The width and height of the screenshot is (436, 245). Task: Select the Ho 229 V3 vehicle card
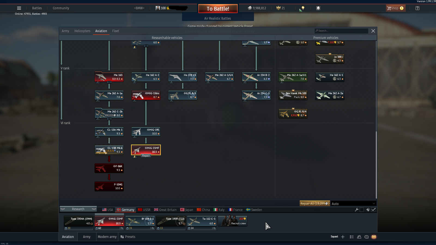click(x=183, y=77)
